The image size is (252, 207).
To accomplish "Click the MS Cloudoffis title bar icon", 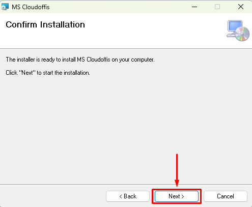I will 5,7.
